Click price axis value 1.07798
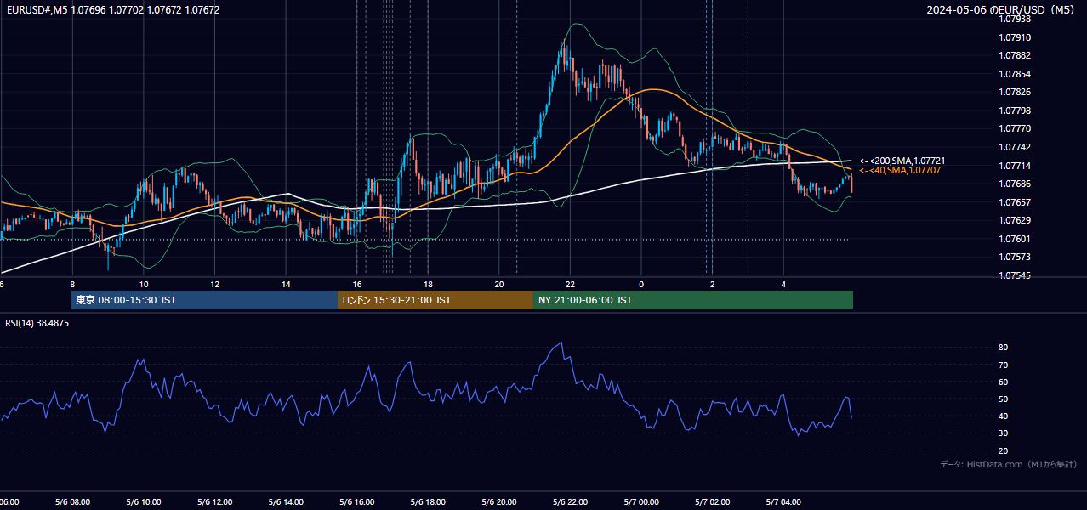Viewport: 1087px width, 510px height. pos(1015,110)
